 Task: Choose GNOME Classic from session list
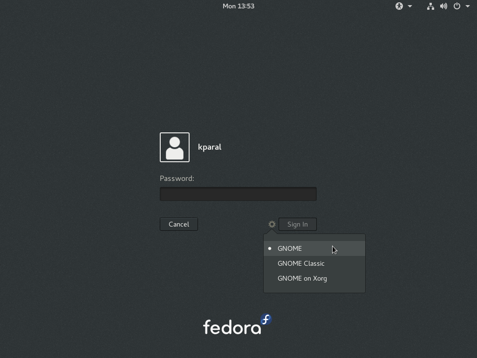(x=301, y=263)
